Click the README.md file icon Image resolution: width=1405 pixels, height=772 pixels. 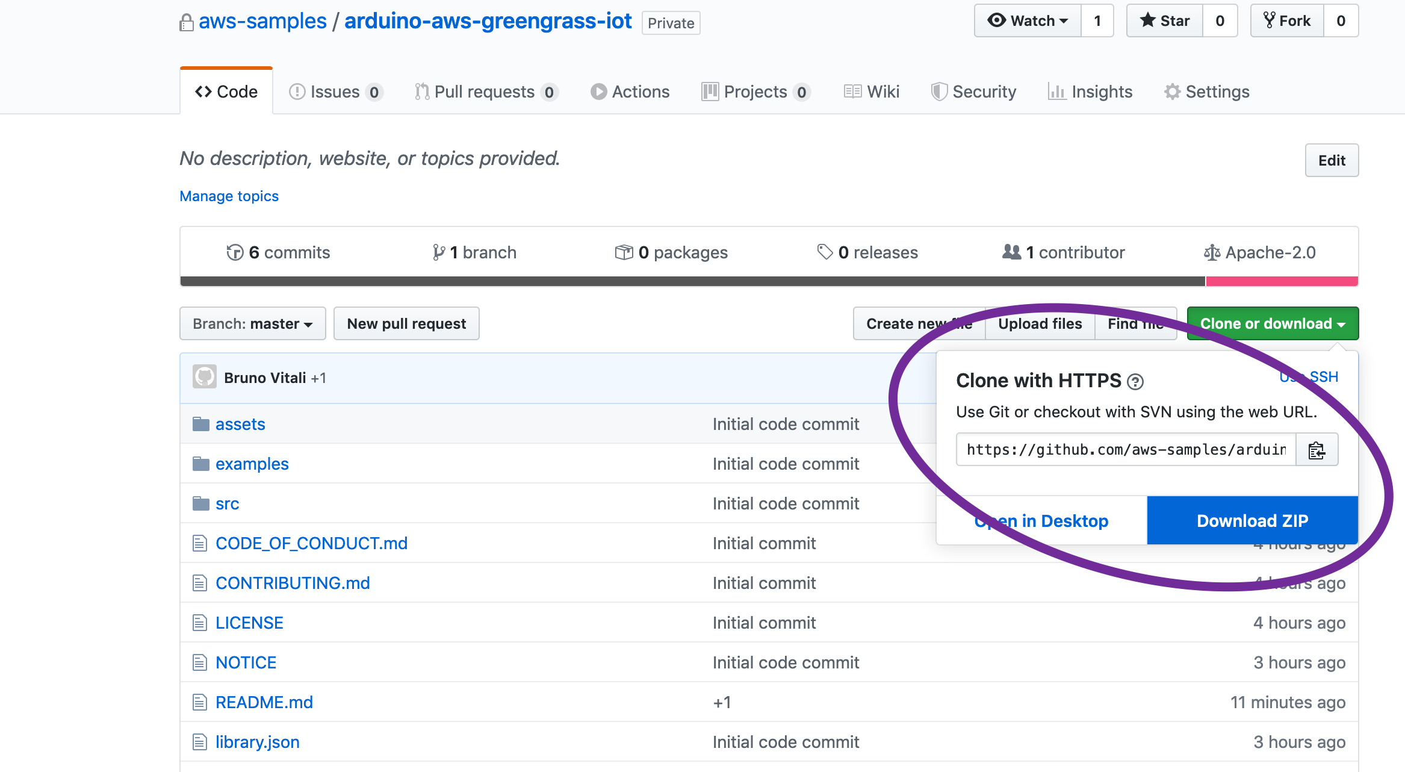point(200,702)
